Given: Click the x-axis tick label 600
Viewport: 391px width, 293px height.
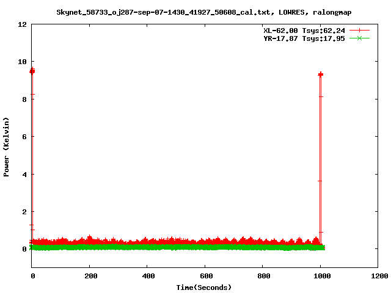Looking at the screenshot, I should [x=206, y=276].
